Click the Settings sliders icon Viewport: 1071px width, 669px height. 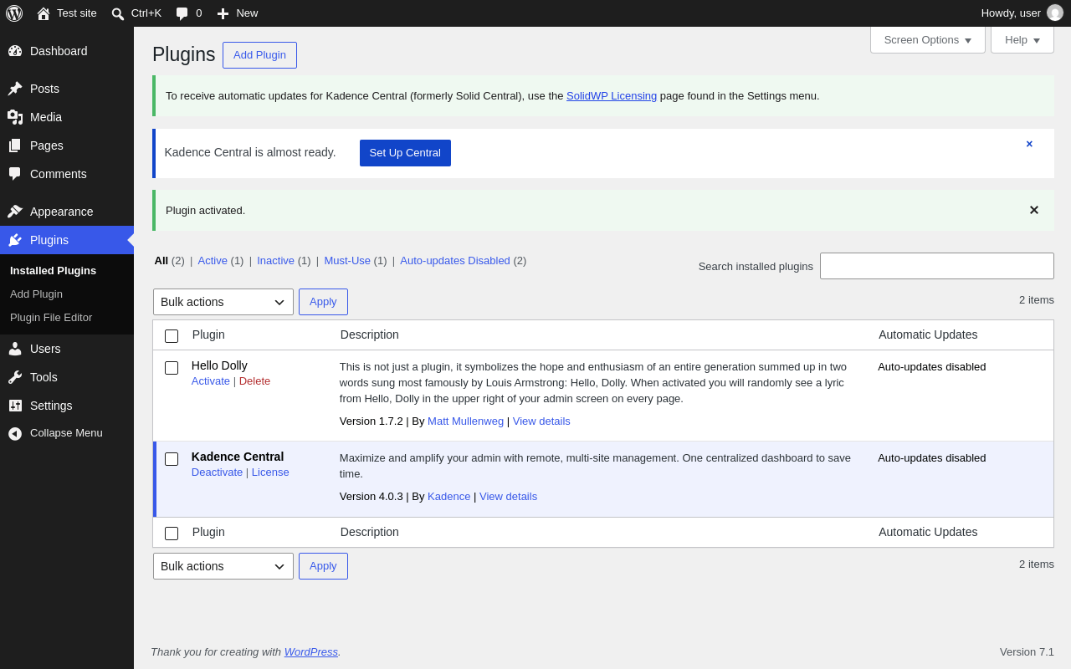(15, 406)
